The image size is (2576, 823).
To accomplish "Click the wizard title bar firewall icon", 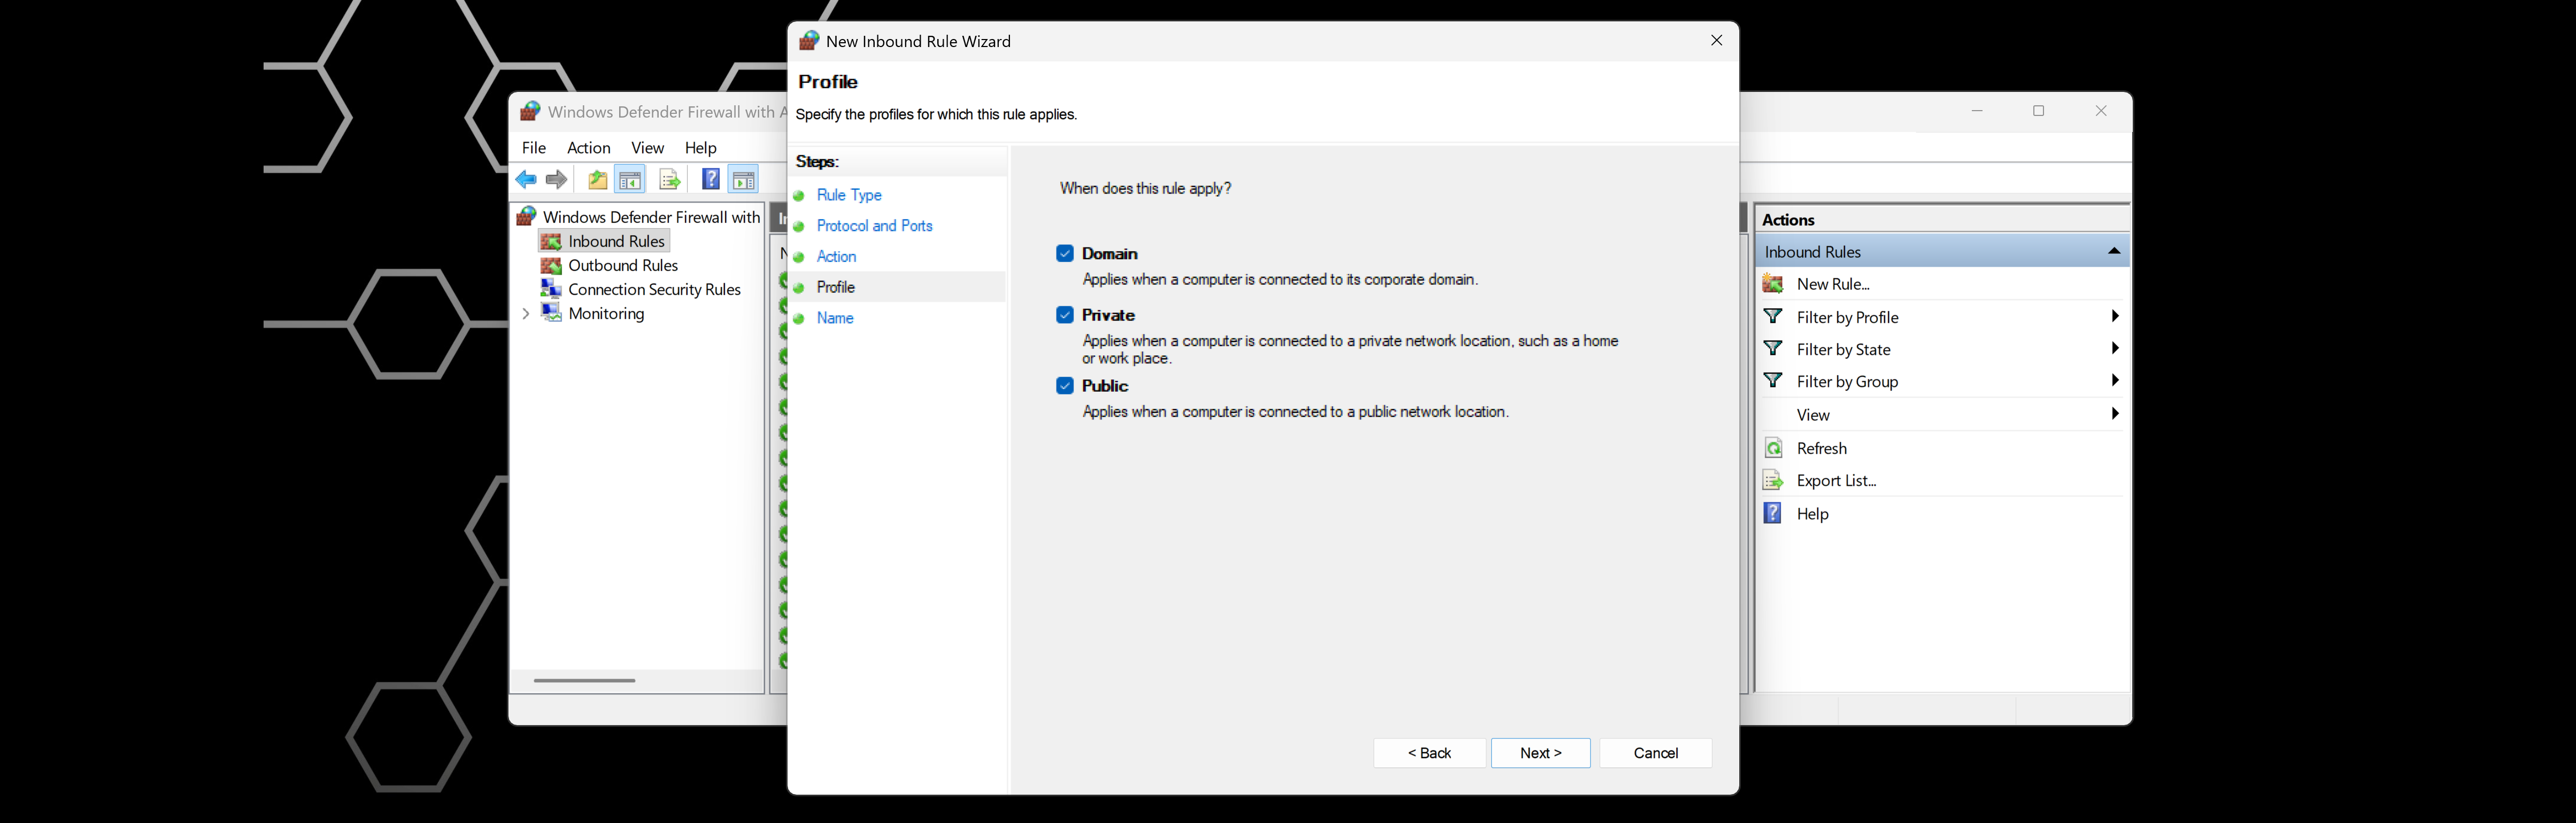I will coord(809,41).
